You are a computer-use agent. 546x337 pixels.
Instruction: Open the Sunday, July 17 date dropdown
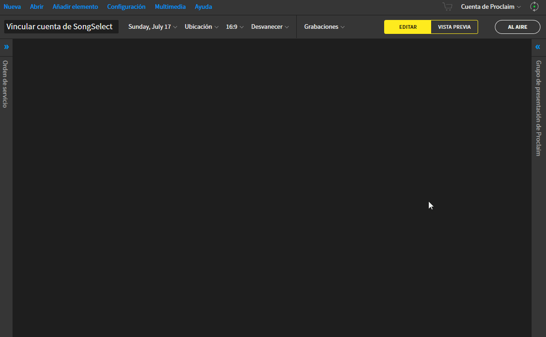[x=153, y=27]
